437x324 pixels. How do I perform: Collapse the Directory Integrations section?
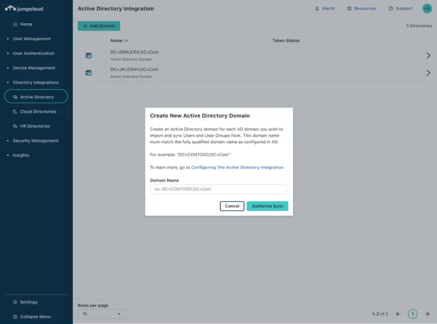[x=35, y=82]
